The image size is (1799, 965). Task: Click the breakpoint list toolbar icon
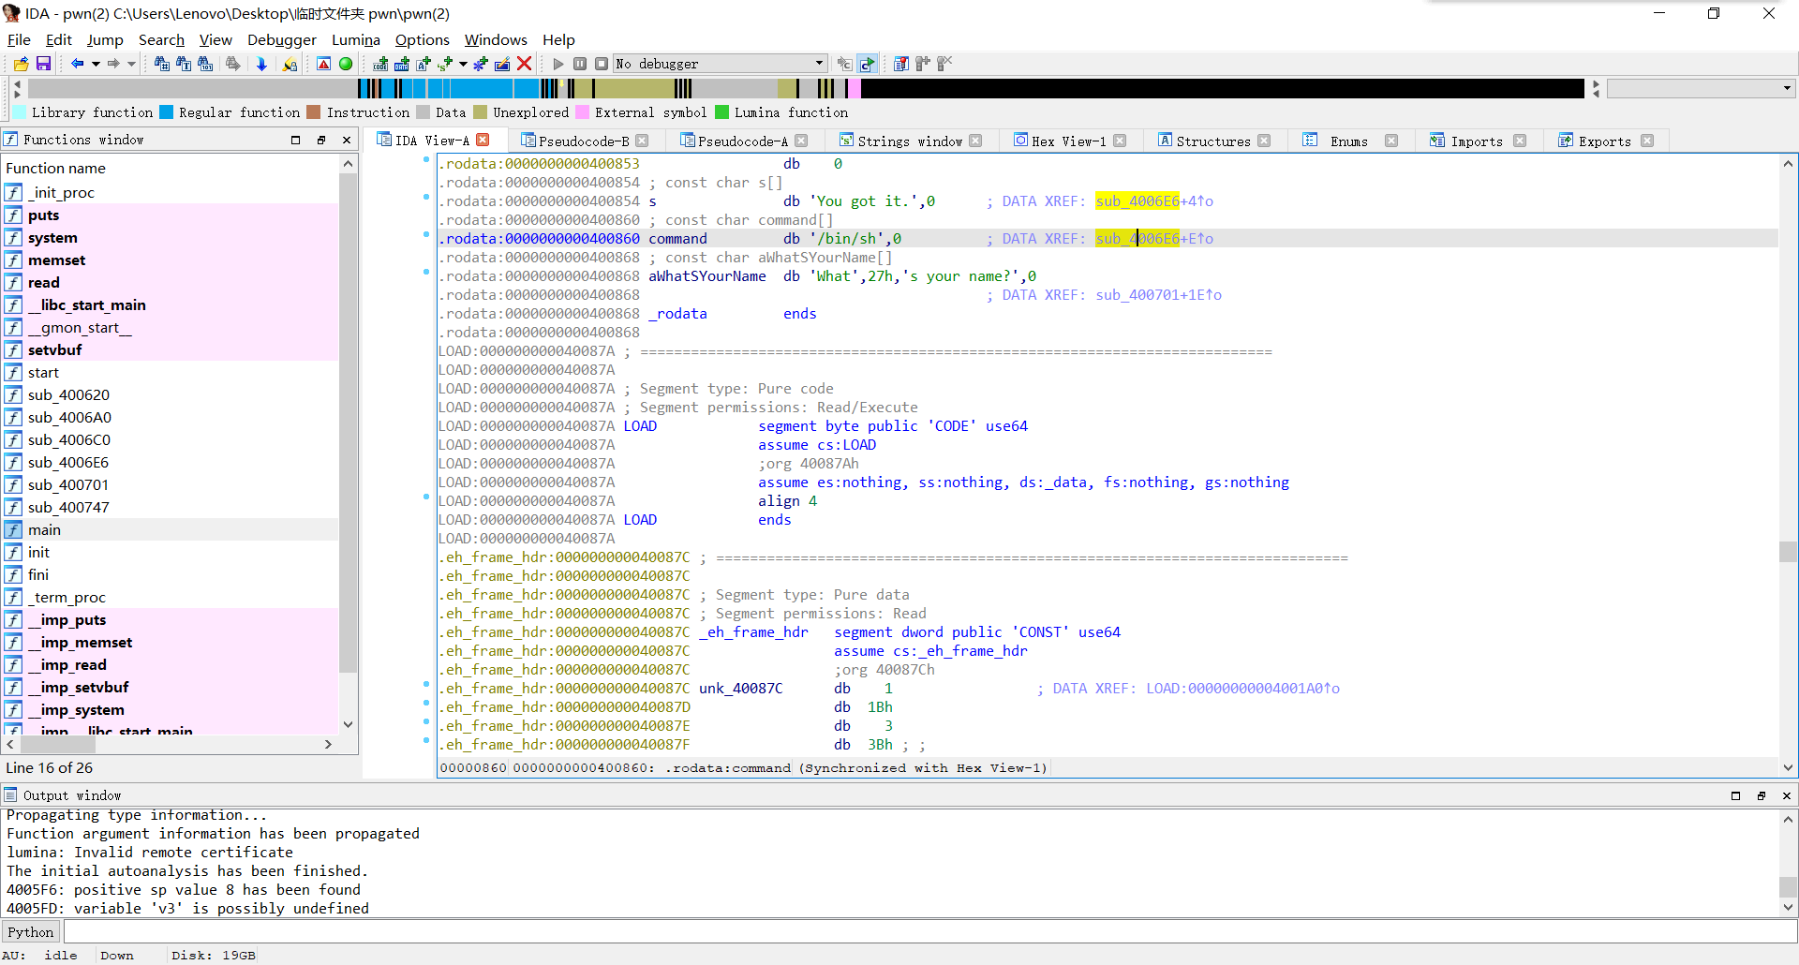coord(901,64)
